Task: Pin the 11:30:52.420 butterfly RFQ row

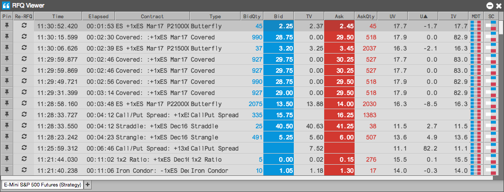Action: tap(7, 26)
